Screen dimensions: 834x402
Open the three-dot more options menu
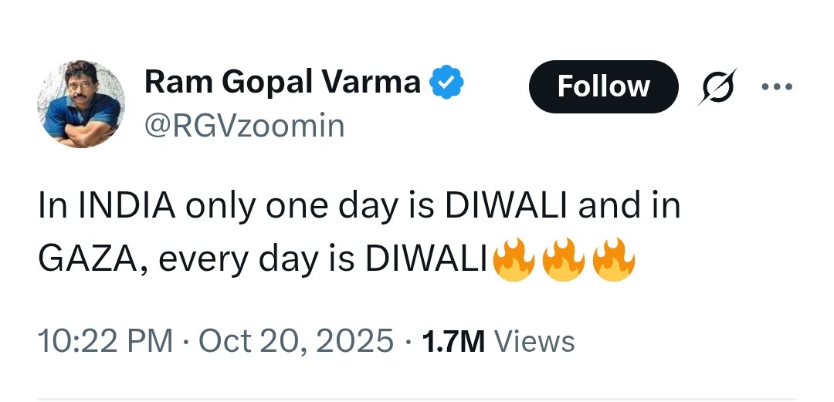click(776, 86)
